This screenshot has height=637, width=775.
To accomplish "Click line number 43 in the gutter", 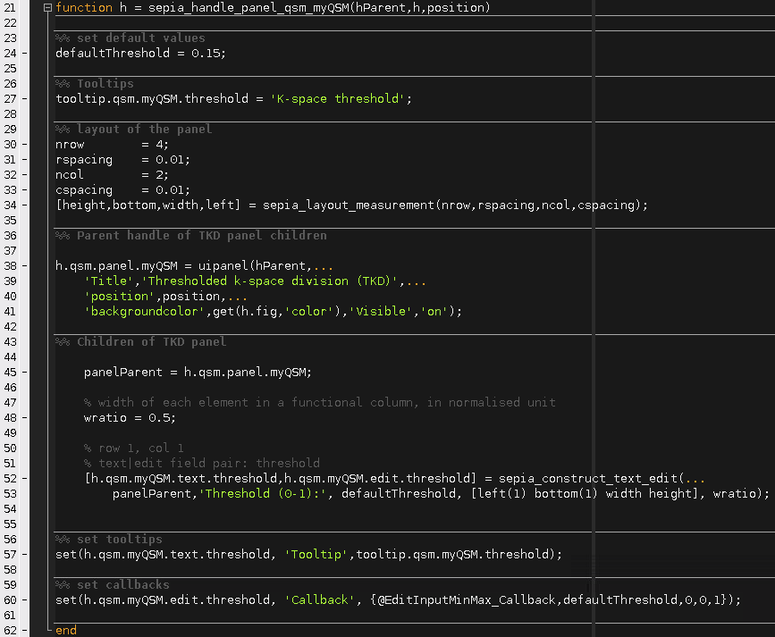I will click(x=10, y=342).
